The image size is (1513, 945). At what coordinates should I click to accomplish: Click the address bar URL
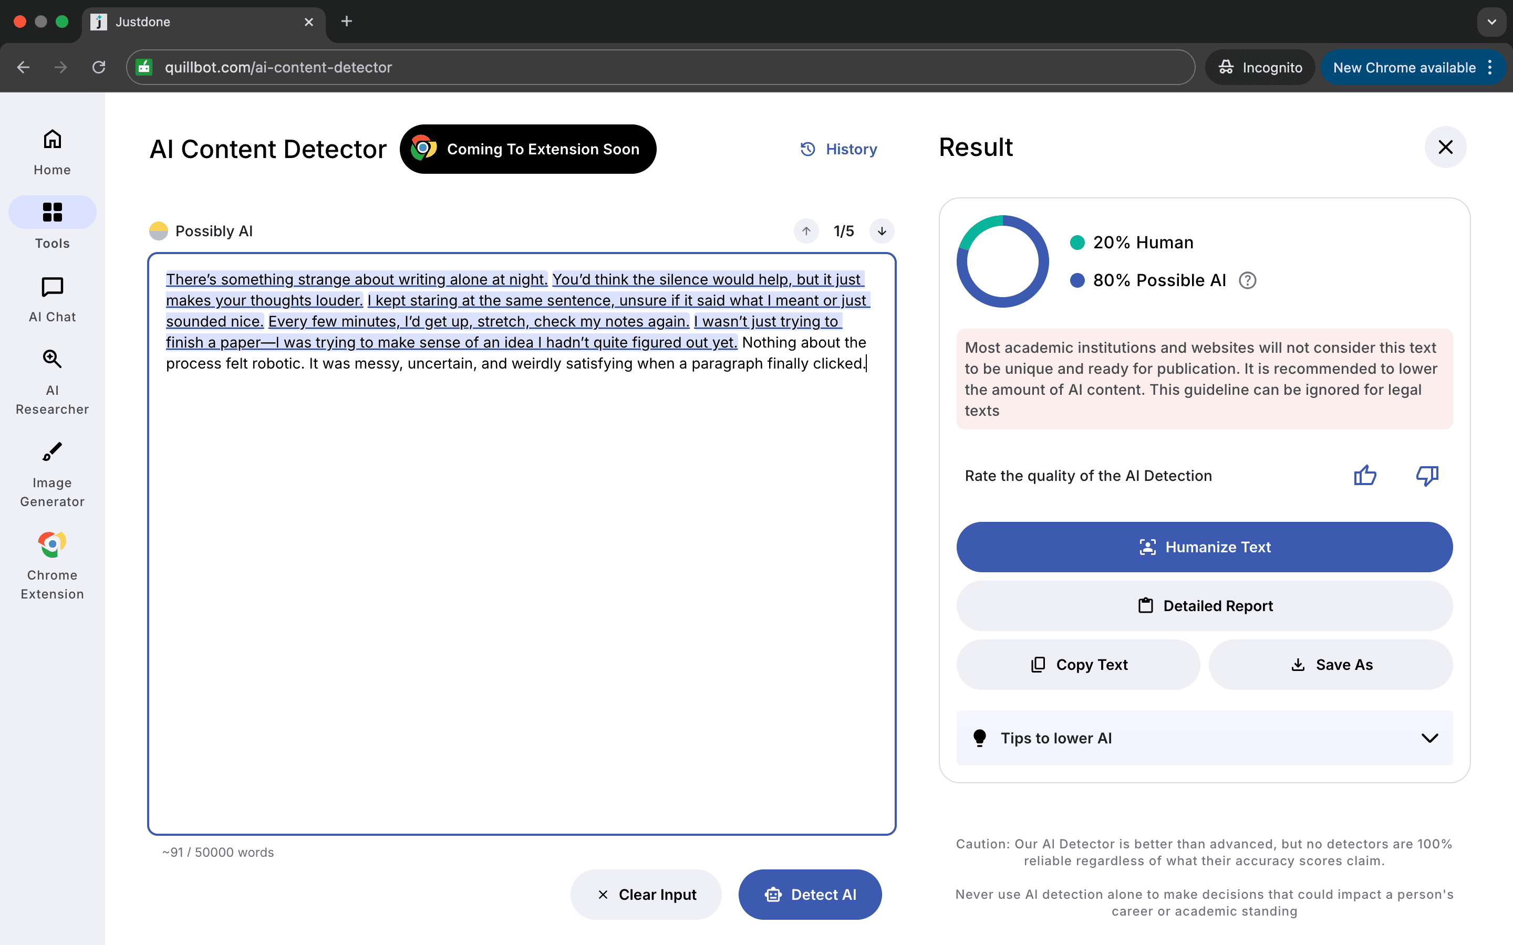278,68
